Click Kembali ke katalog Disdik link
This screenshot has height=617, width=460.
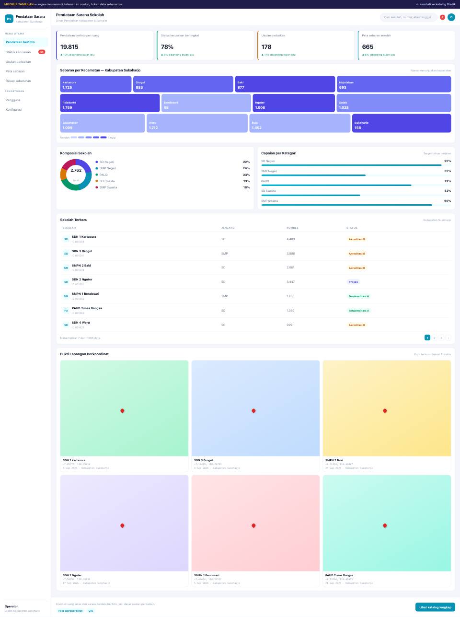pyautogui.click(x=436, y=4)
